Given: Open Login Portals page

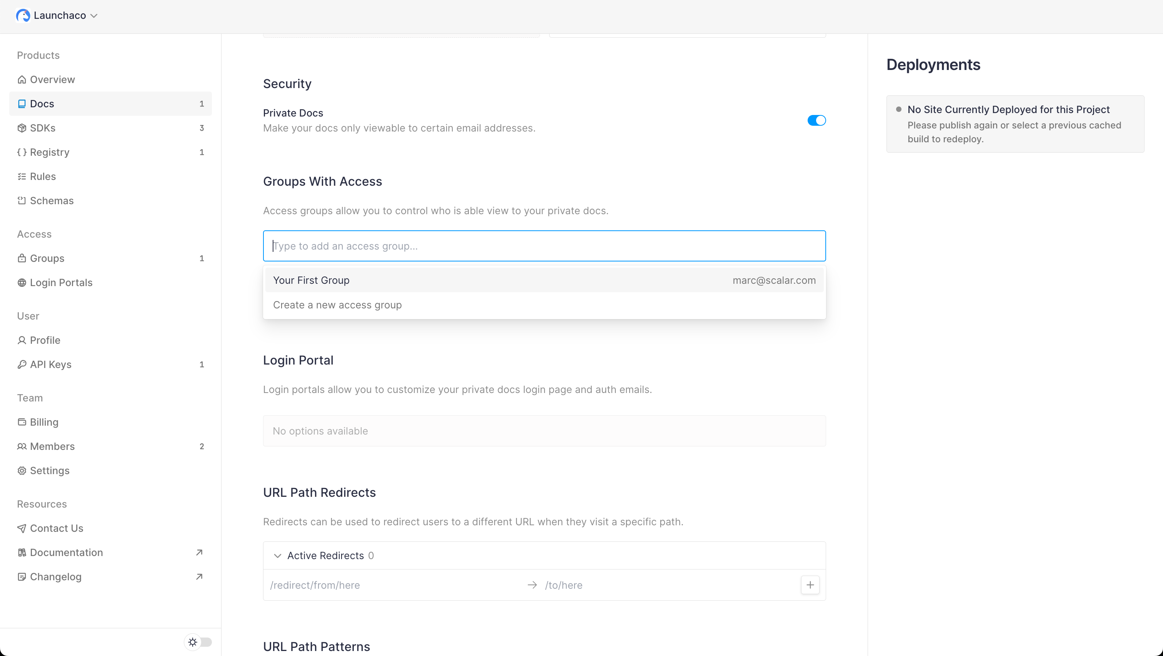Looking at the screenshot, I should point(110,283).
